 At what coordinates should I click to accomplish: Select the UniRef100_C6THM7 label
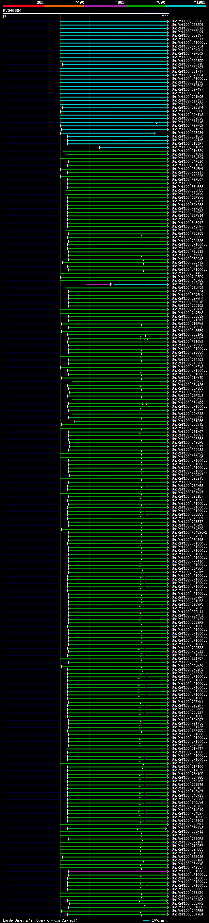(187, 147)
